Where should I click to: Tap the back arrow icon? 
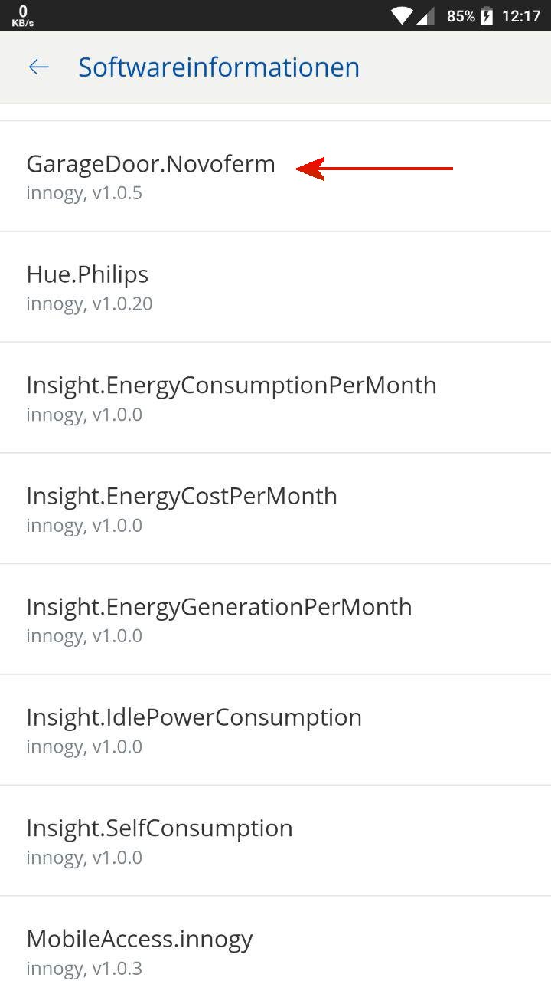[38, 67]
